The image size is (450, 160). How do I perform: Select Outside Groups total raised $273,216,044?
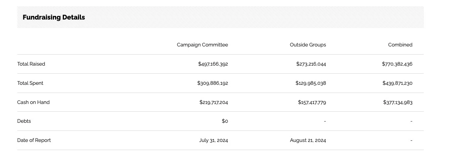coord(311,64)
